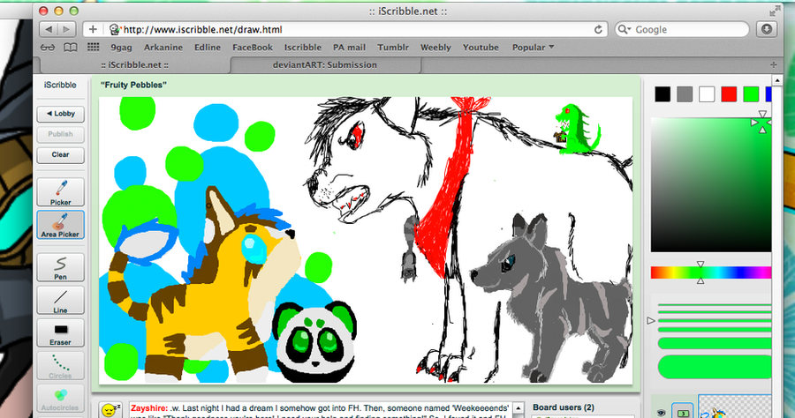Choose the thinnest brush size line
The width and height of the screenshot is (795, 418).
point(715,305)
